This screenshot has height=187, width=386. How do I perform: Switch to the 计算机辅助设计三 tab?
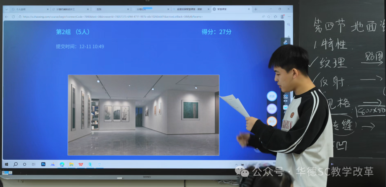click(70, 9)
